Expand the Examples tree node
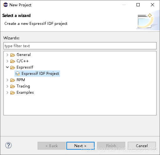Screen dimensions: 160x155 (x=7, y=92)
